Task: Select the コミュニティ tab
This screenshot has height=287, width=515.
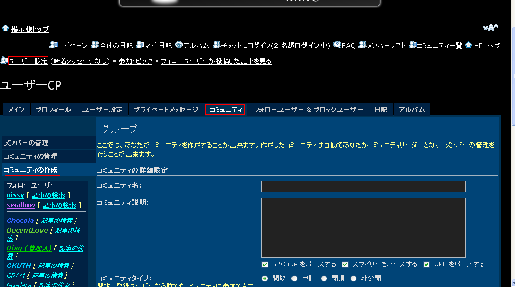Action: 225,109
